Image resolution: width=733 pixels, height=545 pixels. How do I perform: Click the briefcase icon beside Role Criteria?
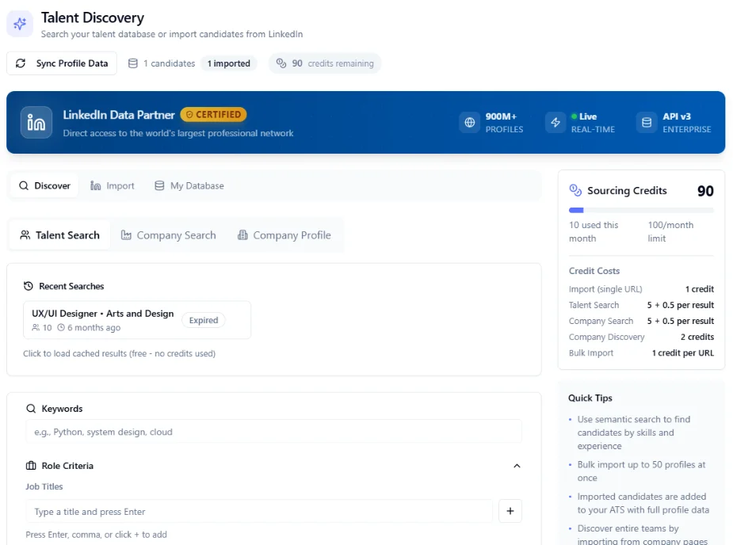point(31,466)
